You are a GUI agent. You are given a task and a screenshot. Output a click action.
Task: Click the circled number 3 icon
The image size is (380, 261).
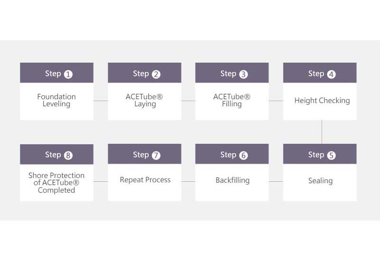[x=244, y=74]
